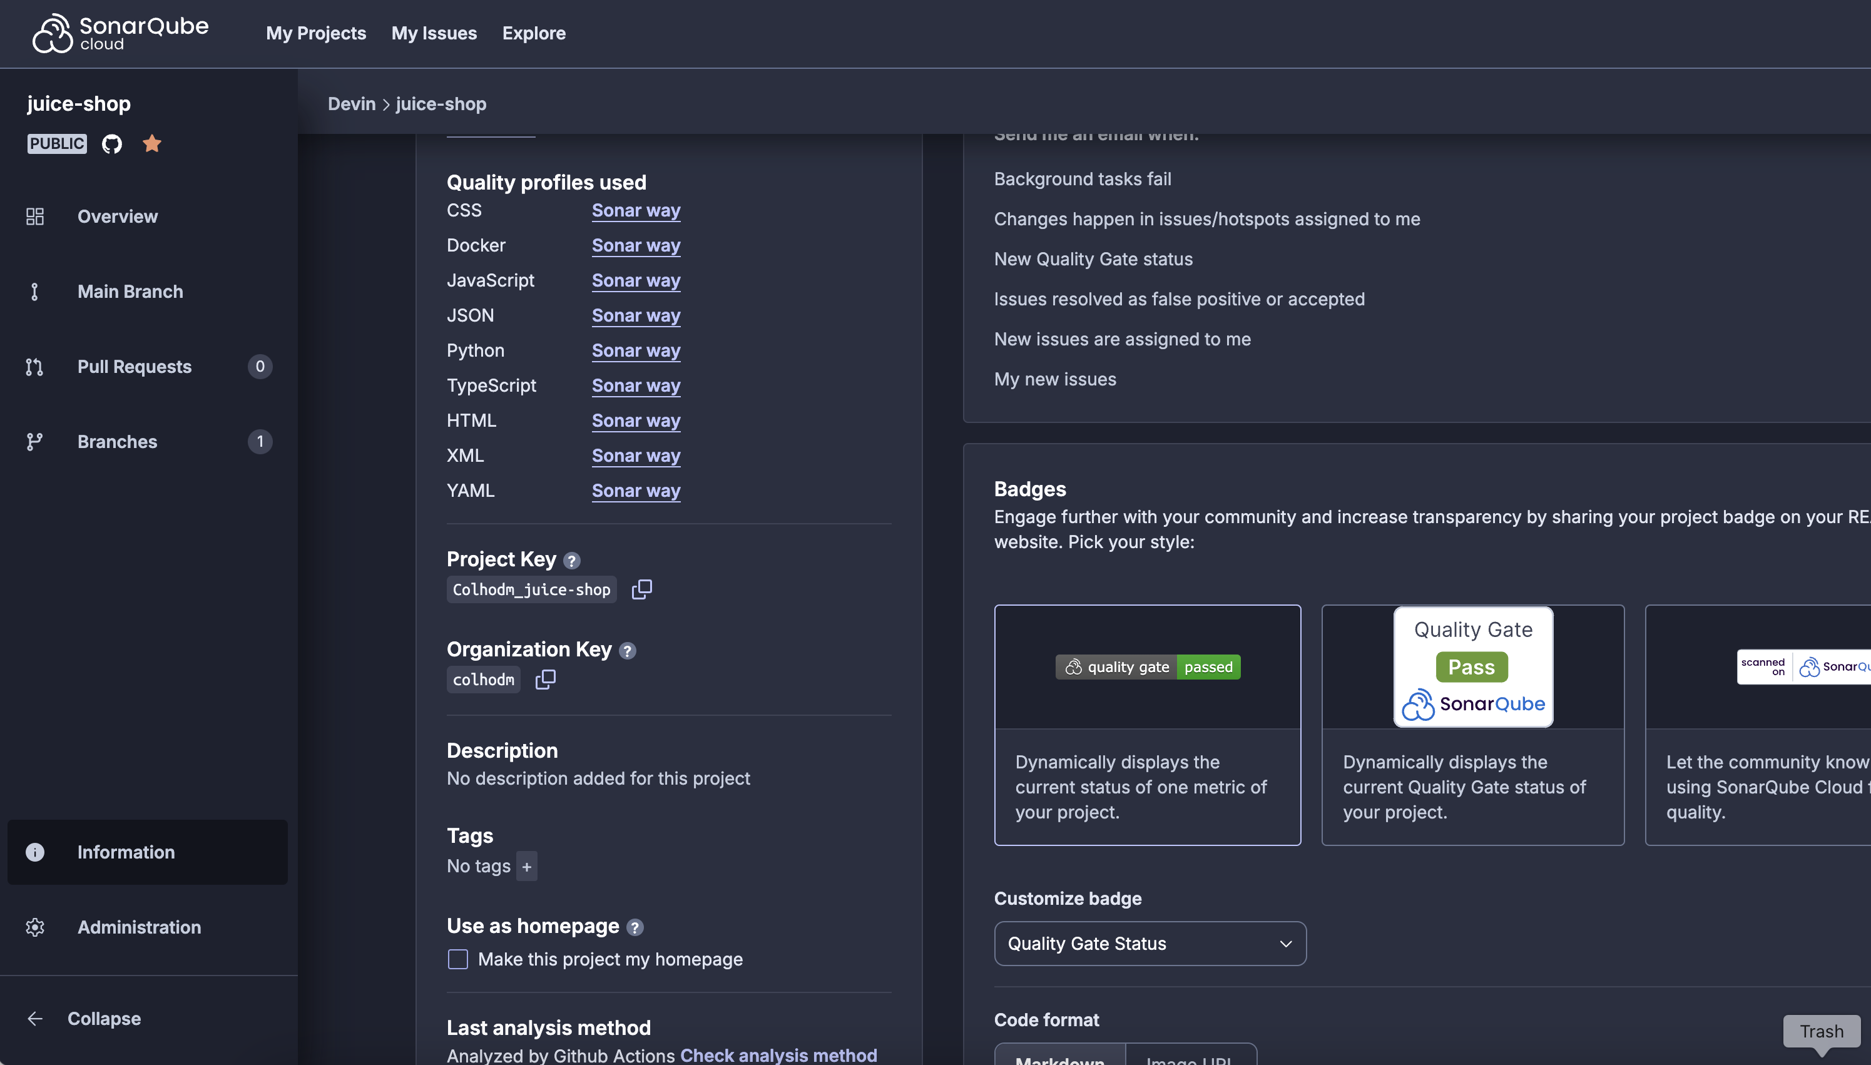The width and height of the screenshot is (1871, 1065).
Task: Go to Pull Requests in the sidebar
Action: pos(135,367)
